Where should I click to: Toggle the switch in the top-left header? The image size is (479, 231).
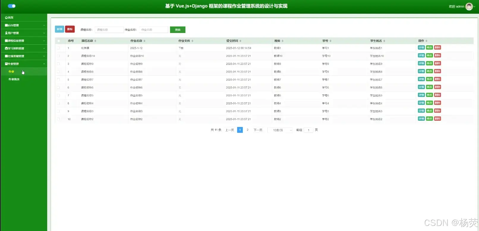pyautogui.click(x=12, y=6)
